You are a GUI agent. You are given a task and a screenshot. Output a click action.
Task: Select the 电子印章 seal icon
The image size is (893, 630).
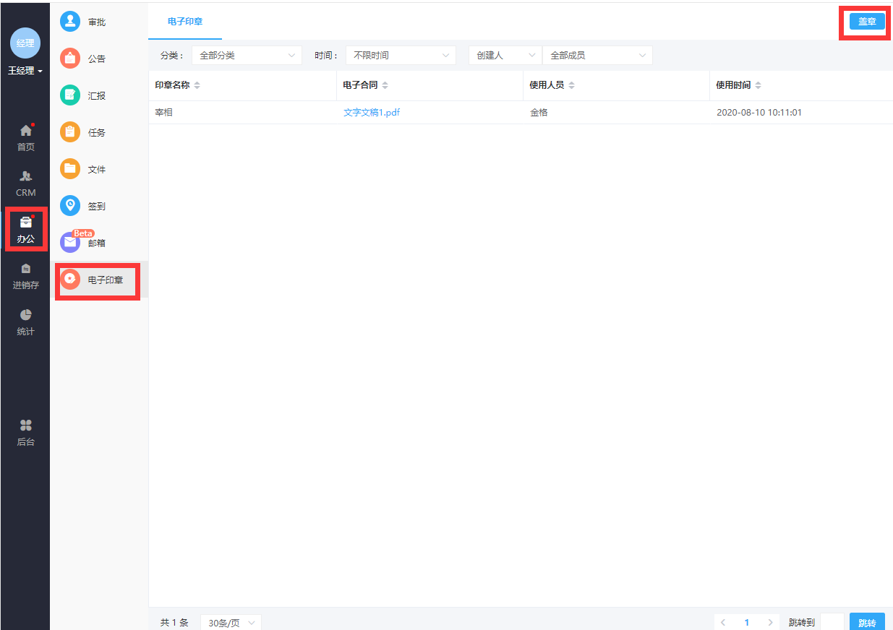(70, 280)
